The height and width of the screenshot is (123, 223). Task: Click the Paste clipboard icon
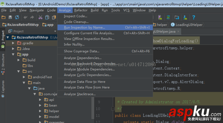54,17
